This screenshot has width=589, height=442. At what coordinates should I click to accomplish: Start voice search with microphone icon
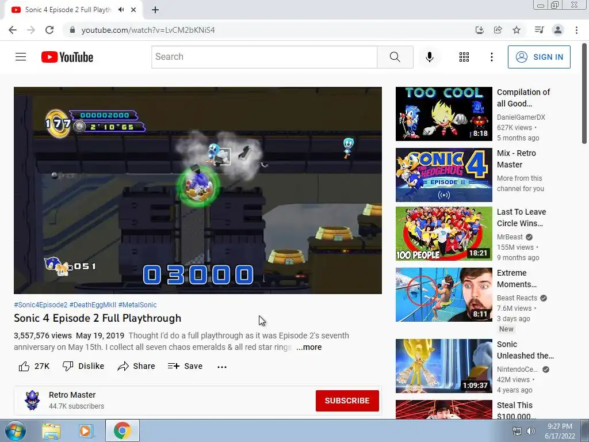coord(429,57)
